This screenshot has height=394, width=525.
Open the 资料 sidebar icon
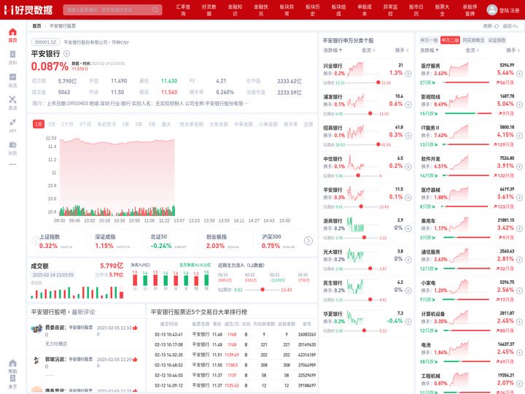point(12,55)
